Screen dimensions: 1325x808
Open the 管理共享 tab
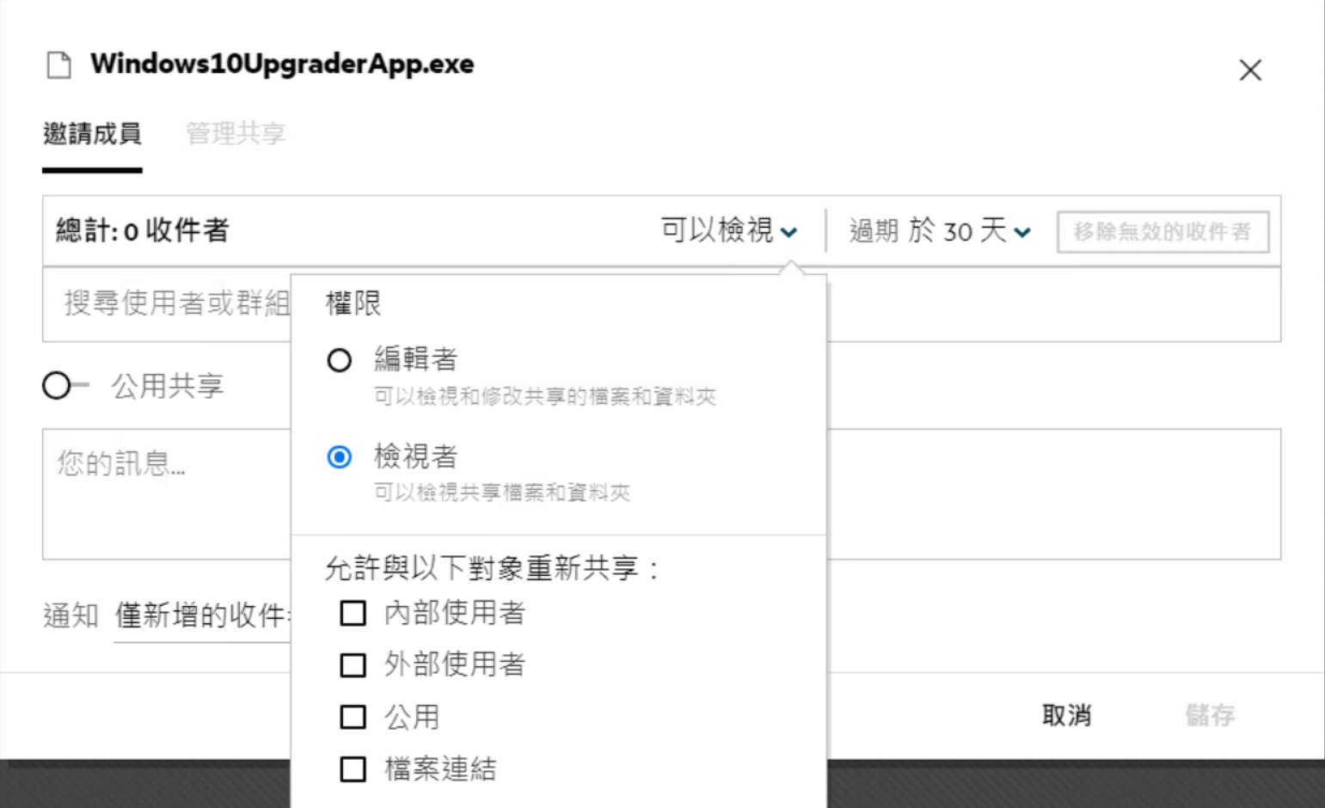(236, 134)
